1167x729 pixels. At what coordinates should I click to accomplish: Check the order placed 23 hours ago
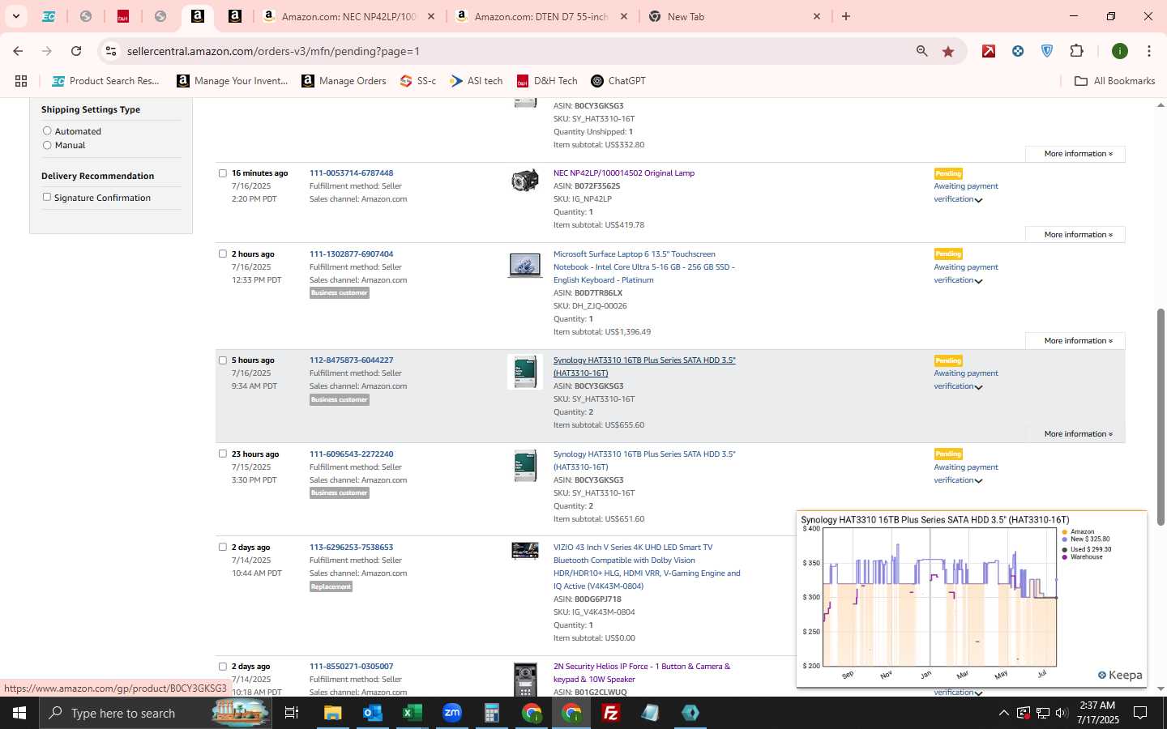(x=223, y=454)
